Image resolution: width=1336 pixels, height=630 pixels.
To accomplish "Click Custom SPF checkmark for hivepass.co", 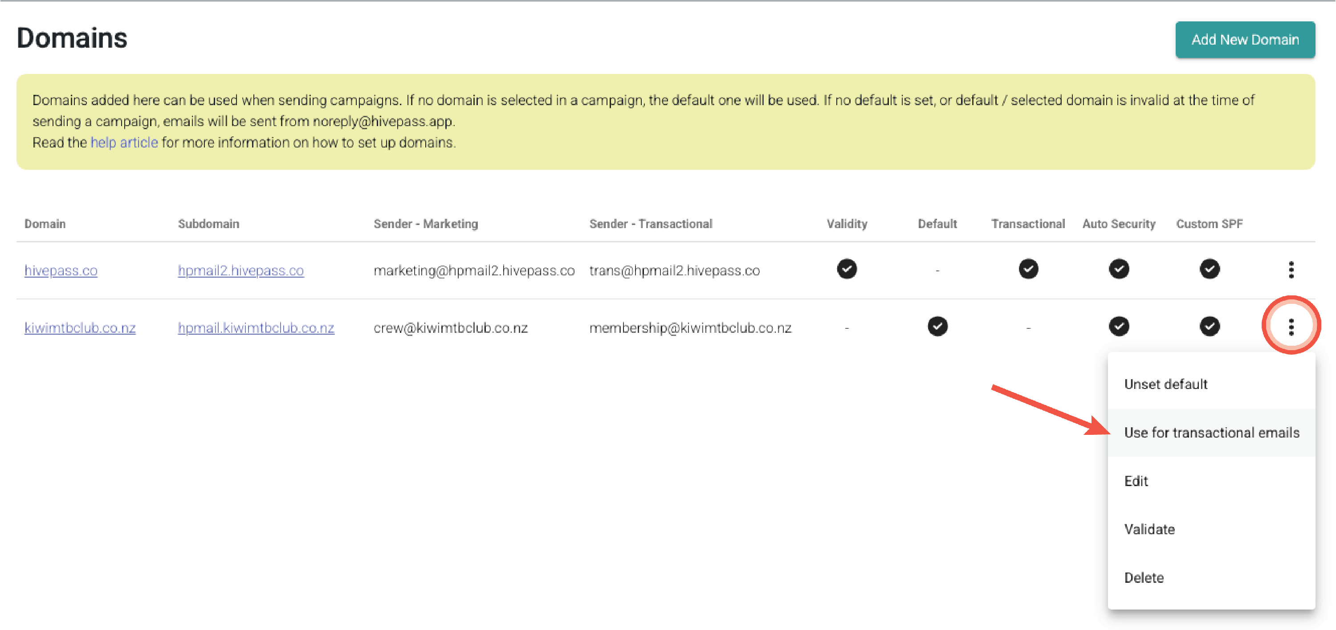I will pos(1210,269).
